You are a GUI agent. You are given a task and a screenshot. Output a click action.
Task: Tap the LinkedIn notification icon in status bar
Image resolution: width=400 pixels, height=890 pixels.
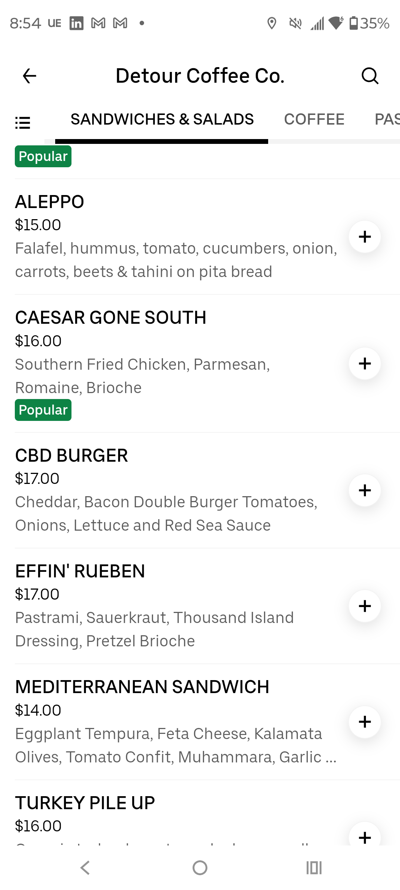pyautogui.click(x=77, y=23)
